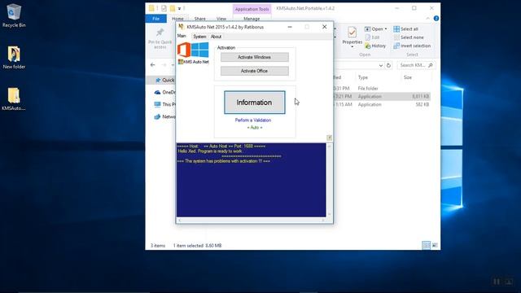Open the File tab in Explorer
The height and width of the screenshot is (293, 521).
(x=155, y=19)
